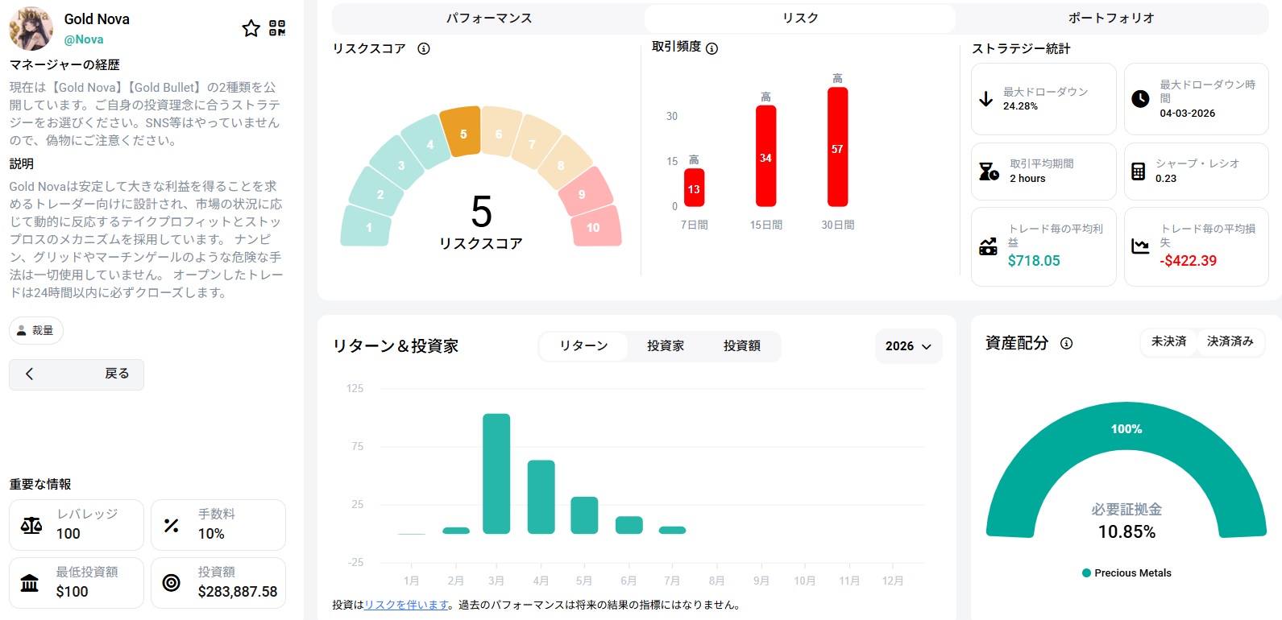Click the 24.28% drawdown value
The height and width of the screenshot is (620, 1282).
click(1020, 106)
